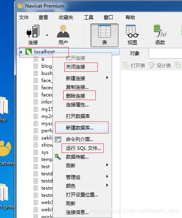Screen dimensions: 182x218
Task: Open the 文件 menu
Action: (x=24, y=18)
